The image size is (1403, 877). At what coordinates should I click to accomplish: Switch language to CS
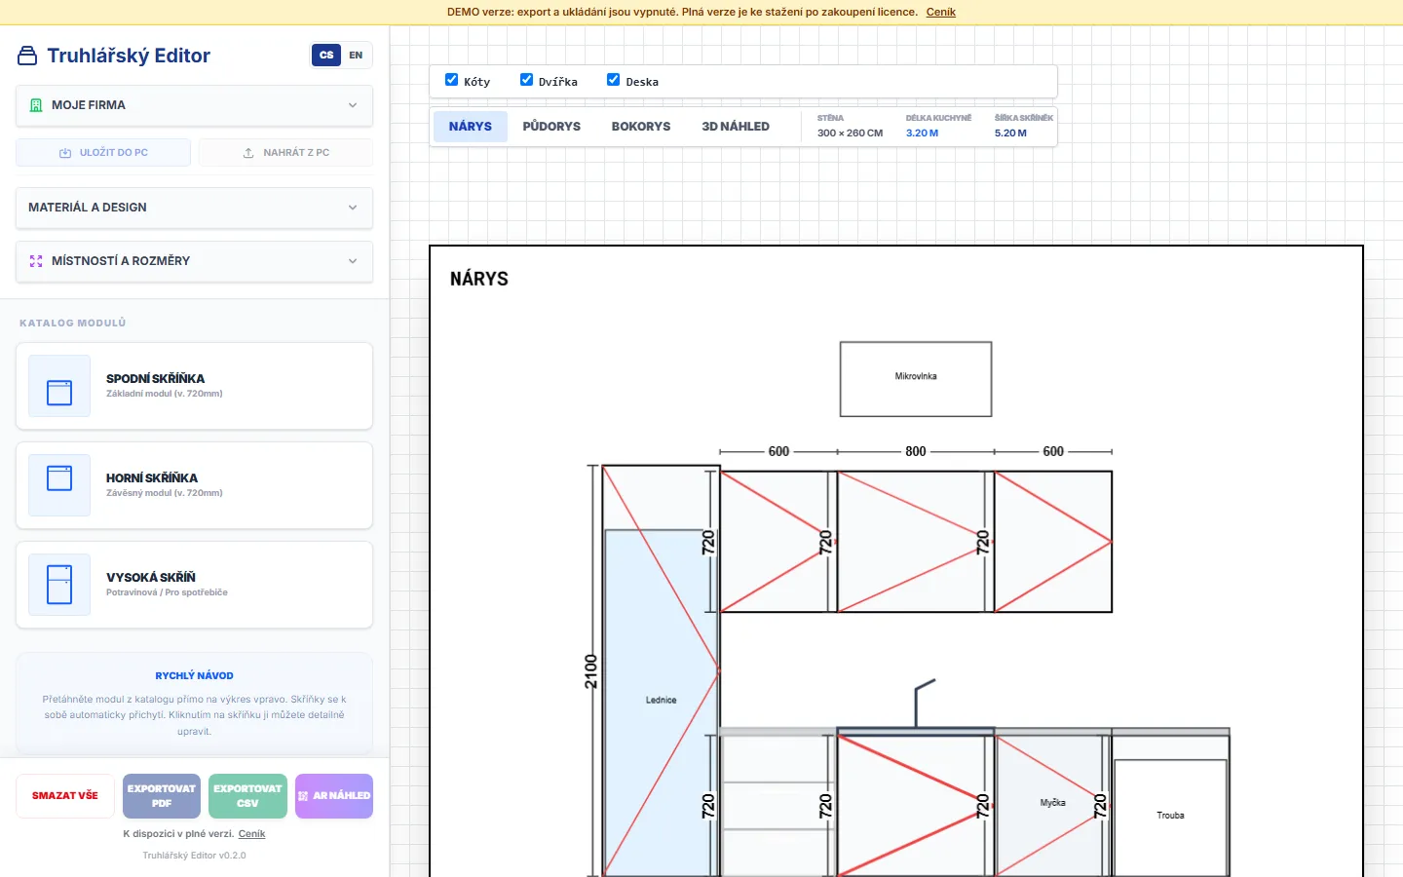(x=326, y=56)
